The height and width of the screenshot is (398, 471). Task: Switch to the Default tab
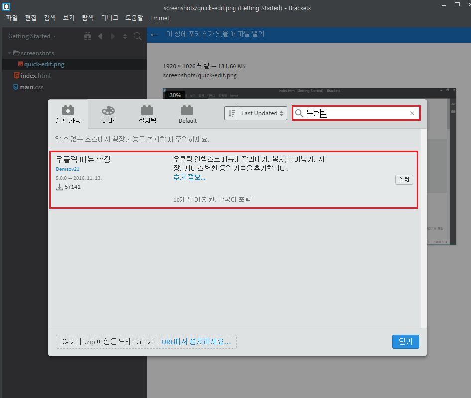pyautogui.click(x=187, y=114)
